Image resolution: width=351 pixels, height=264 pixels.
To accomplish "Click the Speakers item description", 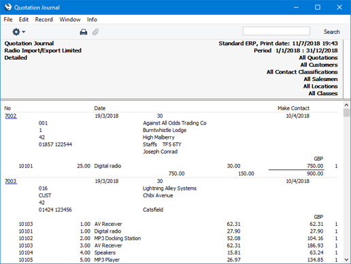I will click(105, 252).
